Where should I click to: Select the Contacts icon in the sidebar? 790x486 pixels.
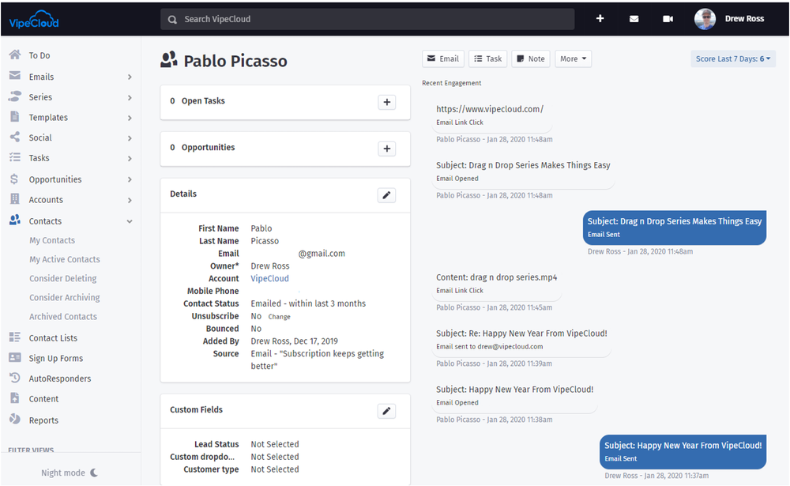[x=13, y=220]
